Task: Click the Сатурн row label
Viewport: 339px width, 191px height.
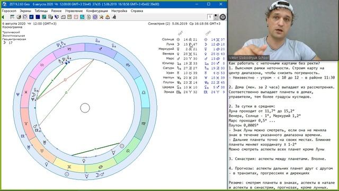Action: (168, 68)
